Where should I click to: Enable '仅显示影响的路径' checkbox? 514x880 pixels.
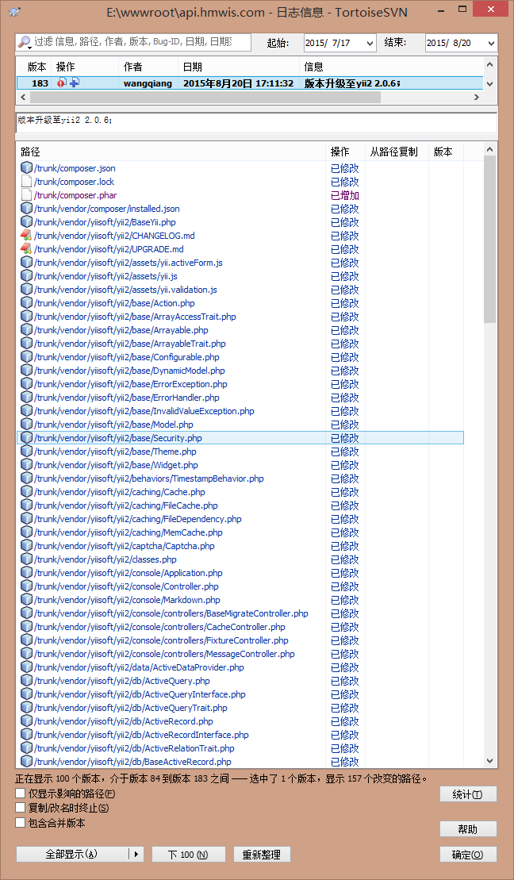tap(20, 794)
